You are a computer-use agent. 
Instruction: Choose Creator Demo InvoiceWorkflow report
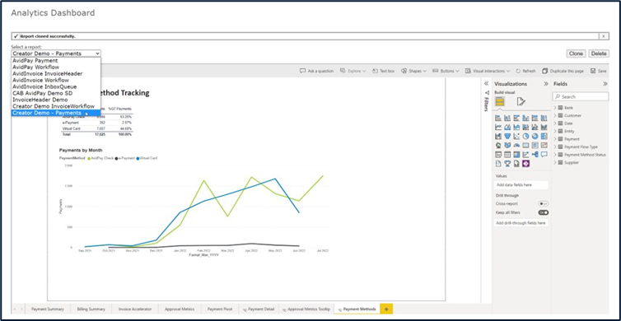pos(56,106)
